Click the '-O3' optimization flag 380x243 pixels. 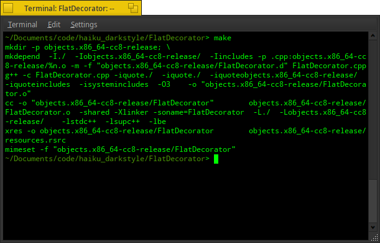coord(164,84)
